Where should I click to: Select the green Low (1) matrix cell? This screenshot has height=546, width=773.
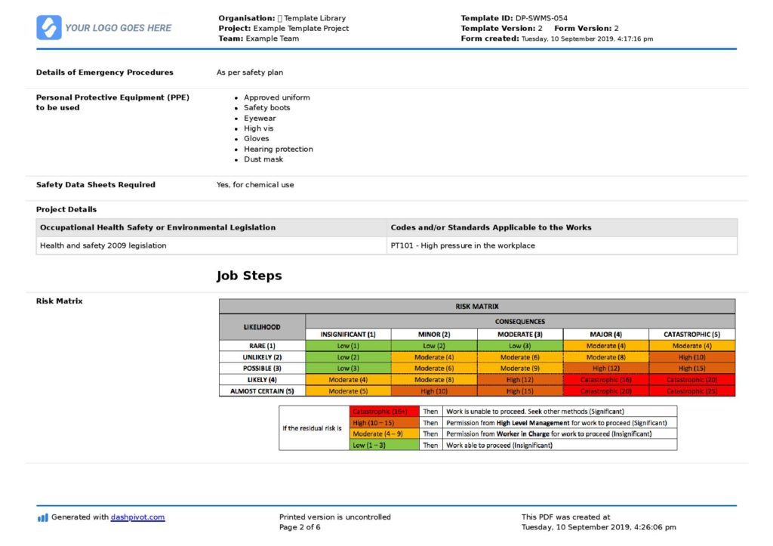click(x=348, y=345)
